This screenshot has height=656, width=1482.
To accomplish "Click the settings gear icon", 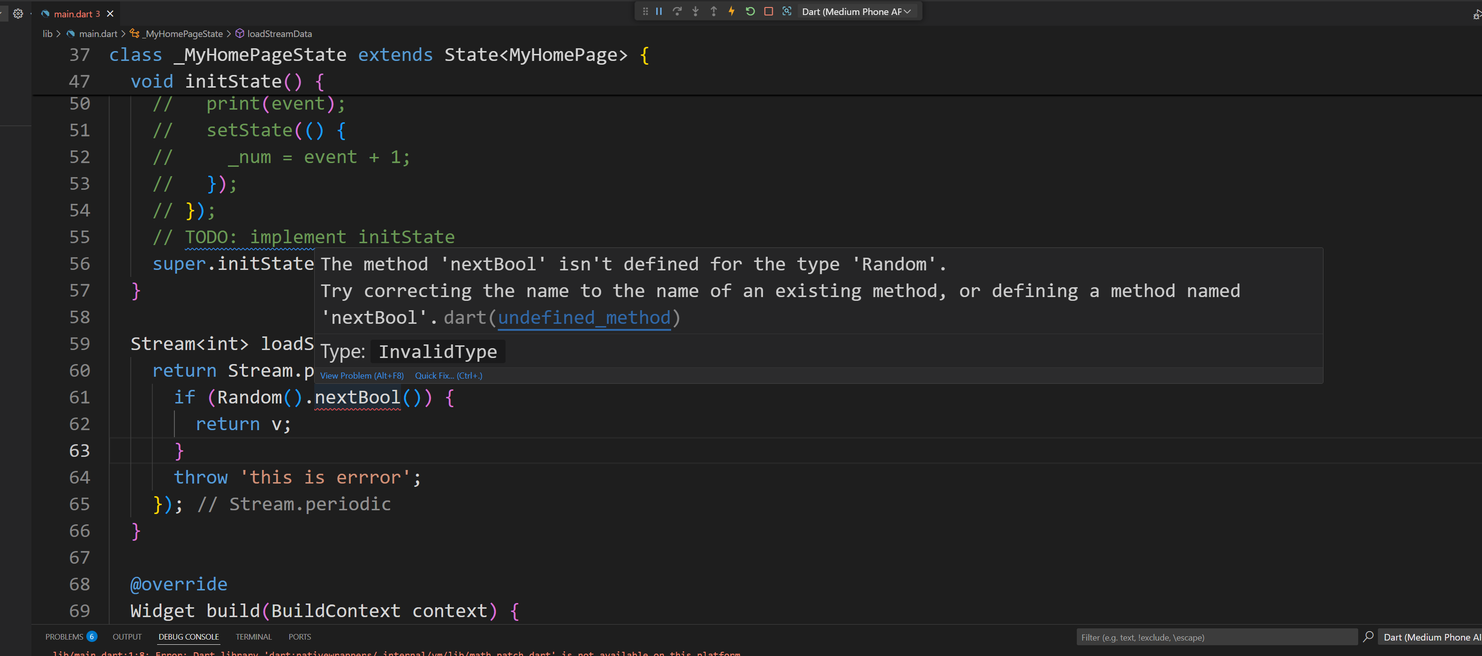I will pos(18,14).
